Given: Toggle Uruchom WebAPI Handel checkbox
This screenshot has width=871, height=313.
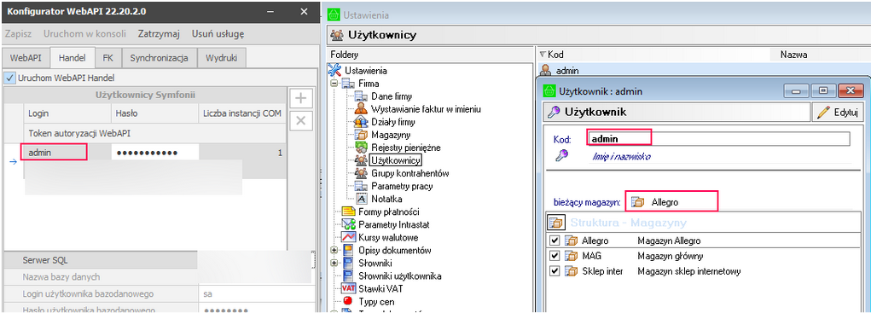Looking at the screenshot, I should pos(9,78).
